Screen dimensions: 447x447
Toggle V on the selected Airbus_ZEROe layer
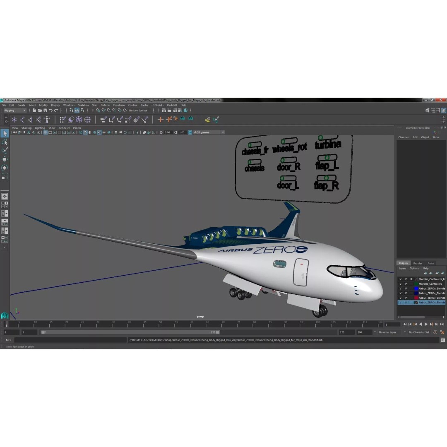(x=400, y=303)
